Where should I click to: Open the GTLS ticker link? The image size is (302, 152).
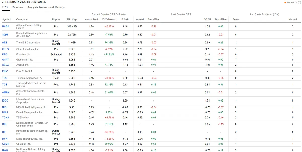[5, 49]
